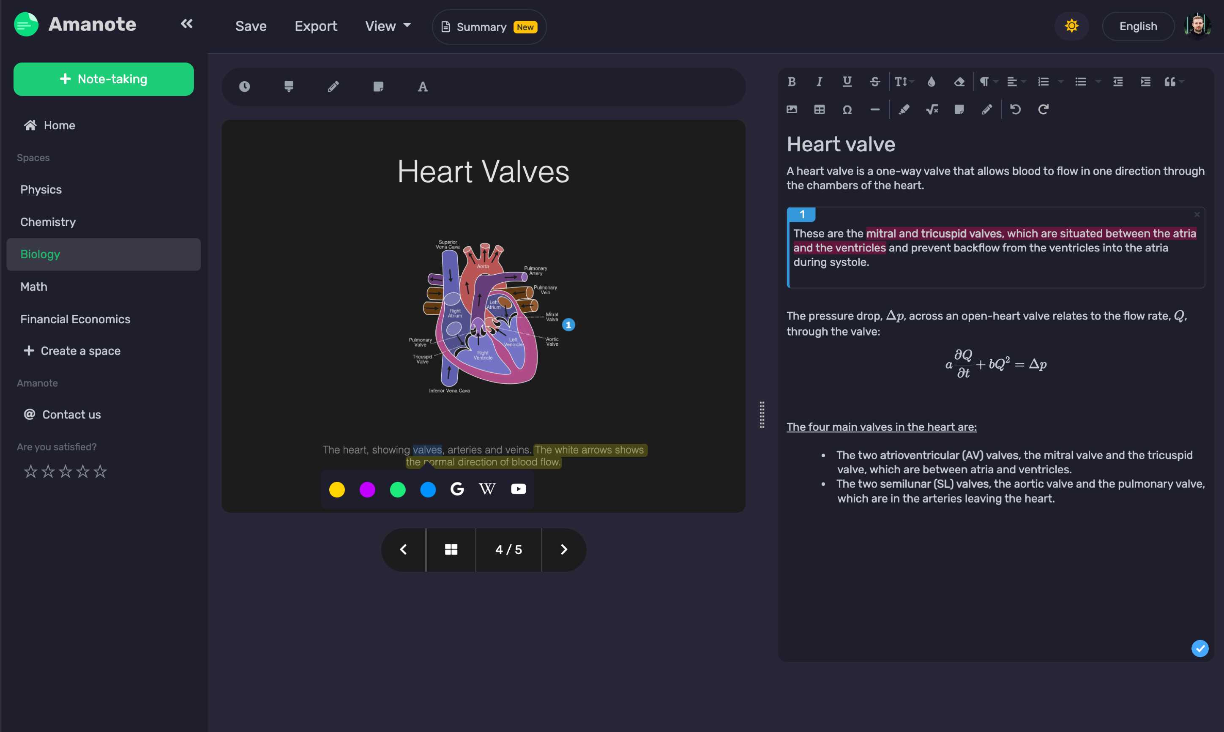Click the unordered bullet list icon

[1080, 82]
